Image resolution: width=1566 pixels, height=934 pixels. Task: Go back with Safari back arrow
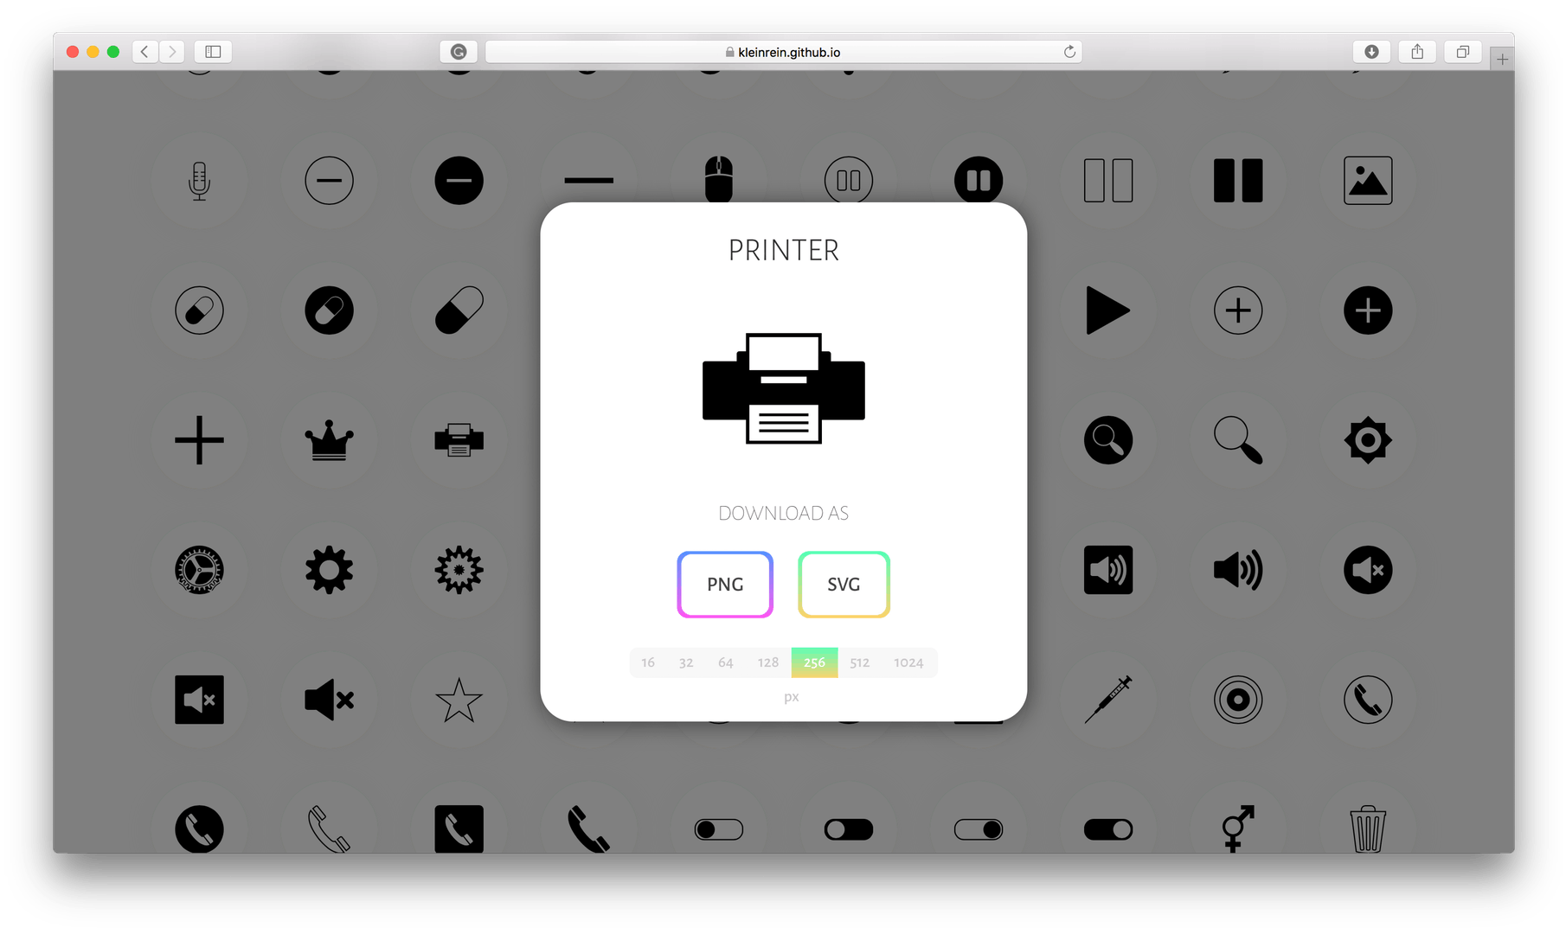coord(145,52)
